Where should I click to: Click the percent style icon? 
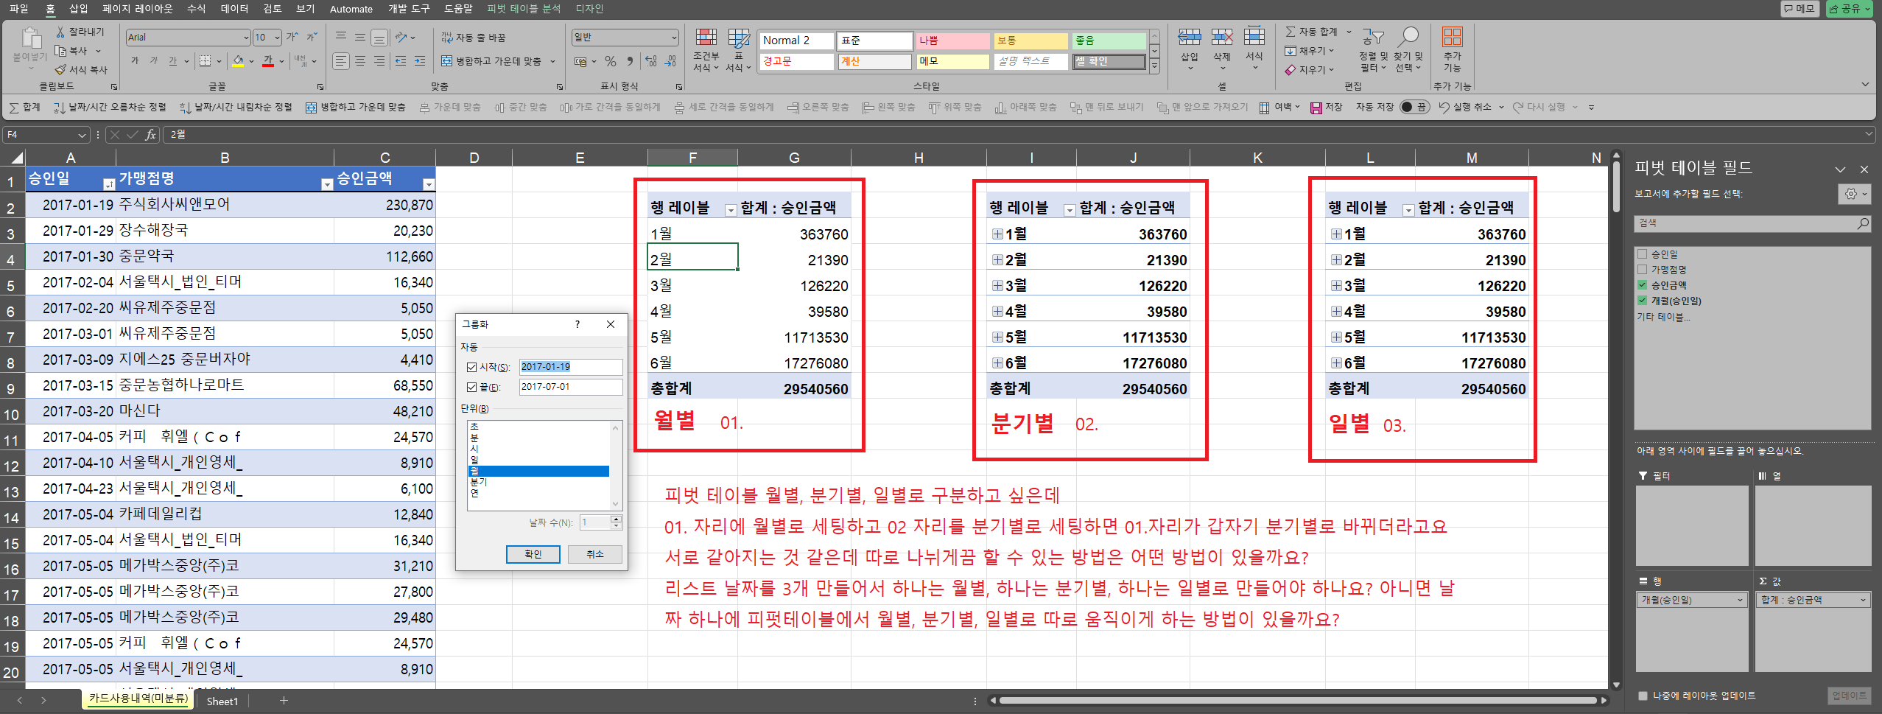tap(611, 61)
